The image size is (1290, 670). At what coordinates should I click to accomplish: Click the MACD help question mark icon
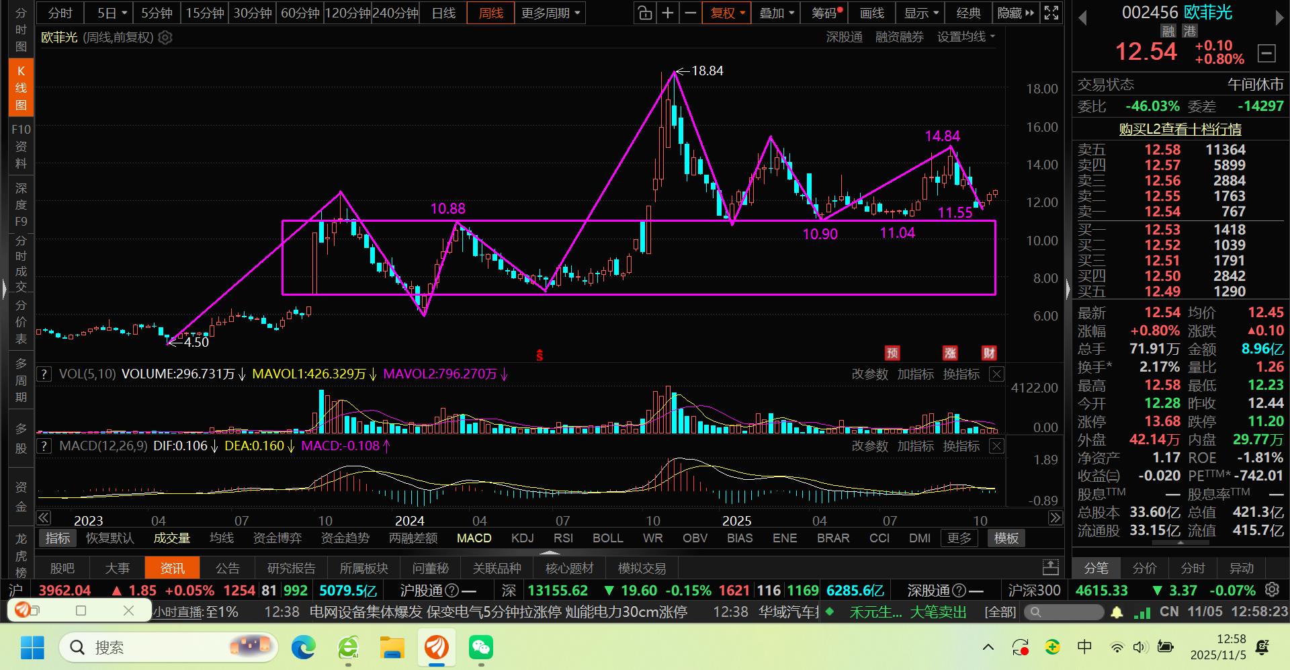[44, 446]
